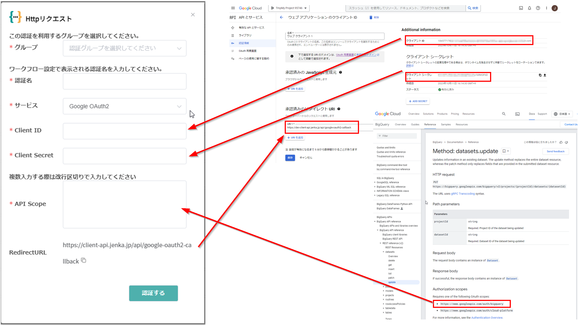Switch to the BigQuery Samples tab

point(446,124)
